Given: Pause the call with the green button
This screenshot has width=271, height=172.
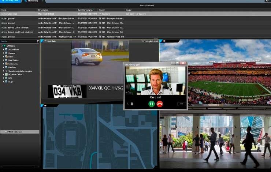Looking at the screenshot, I should 151,104.
